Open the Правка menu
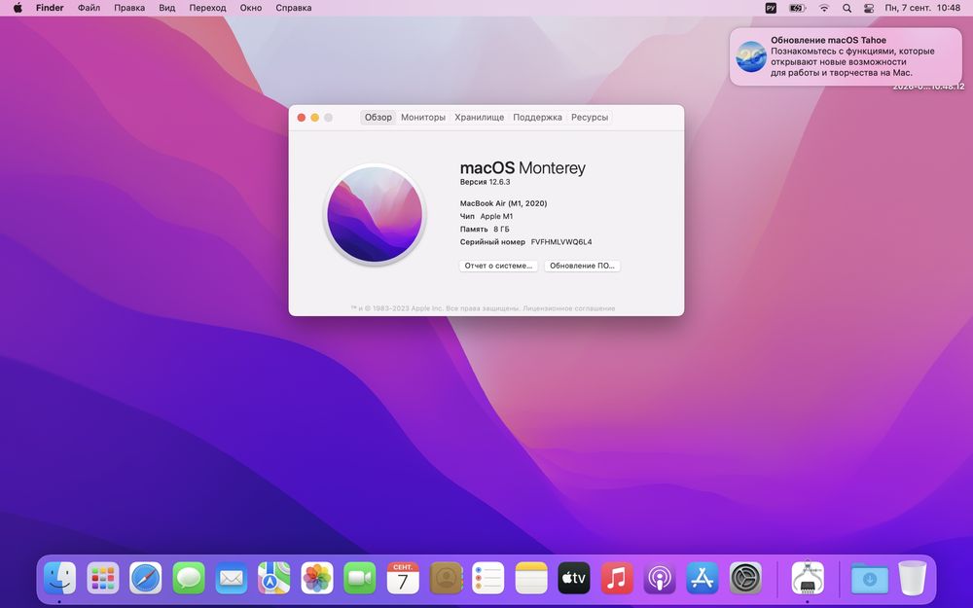The width and height of the screenshot is (973, 608). (129, 8)
